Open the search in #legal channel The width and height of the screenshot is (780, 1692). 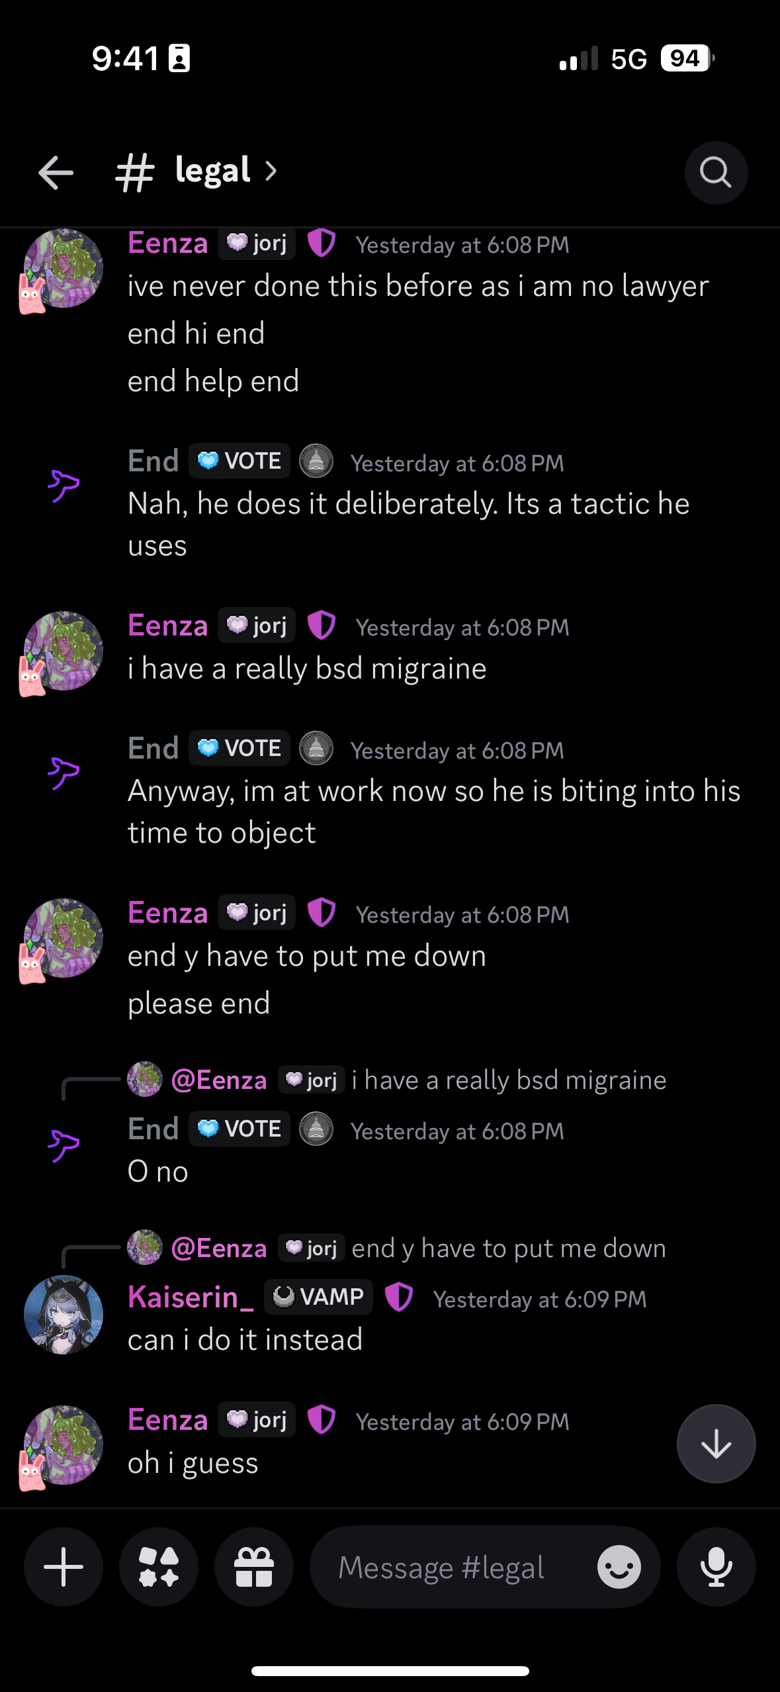(716, 173)
